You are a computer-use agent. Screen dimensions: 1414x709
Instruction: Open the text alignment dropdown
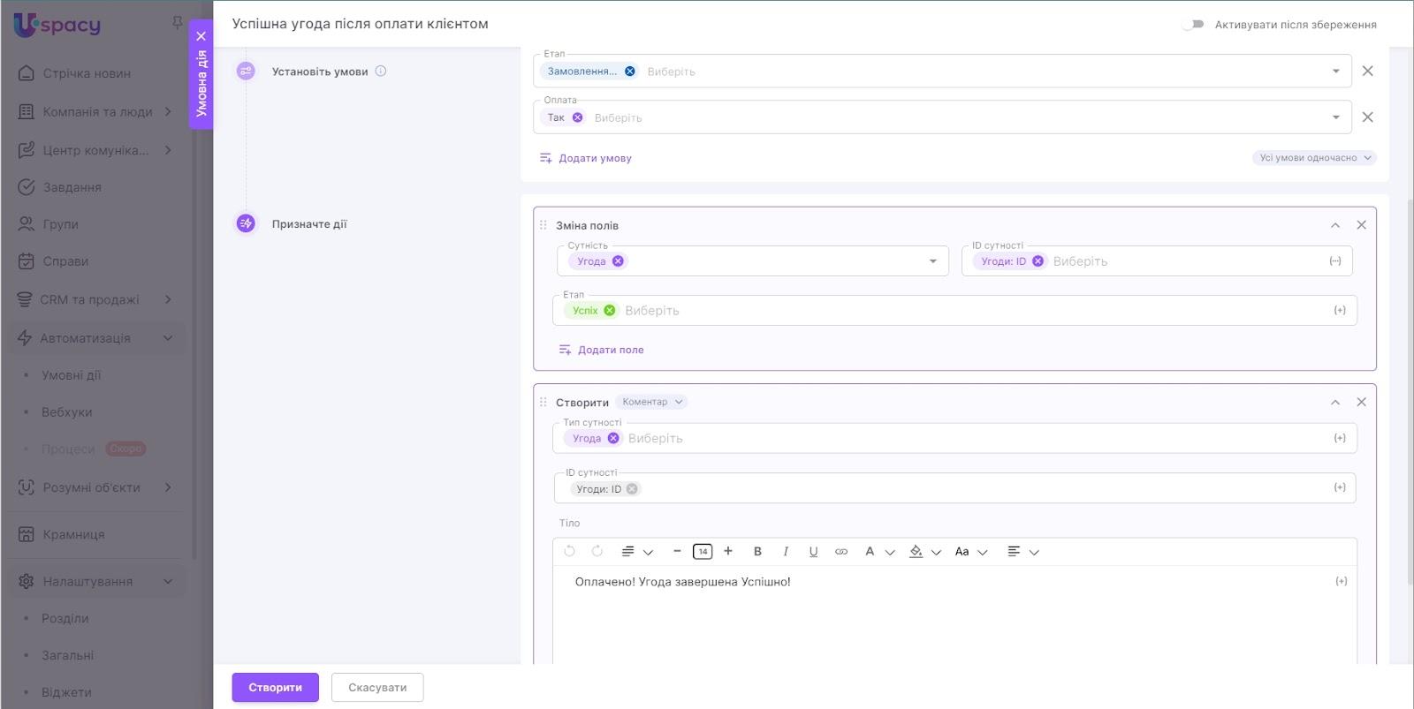(x=1022, y=552)
